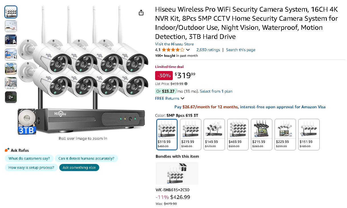Click Search this page link
This screenshot has width=347, height=208.
pos(241,50)
